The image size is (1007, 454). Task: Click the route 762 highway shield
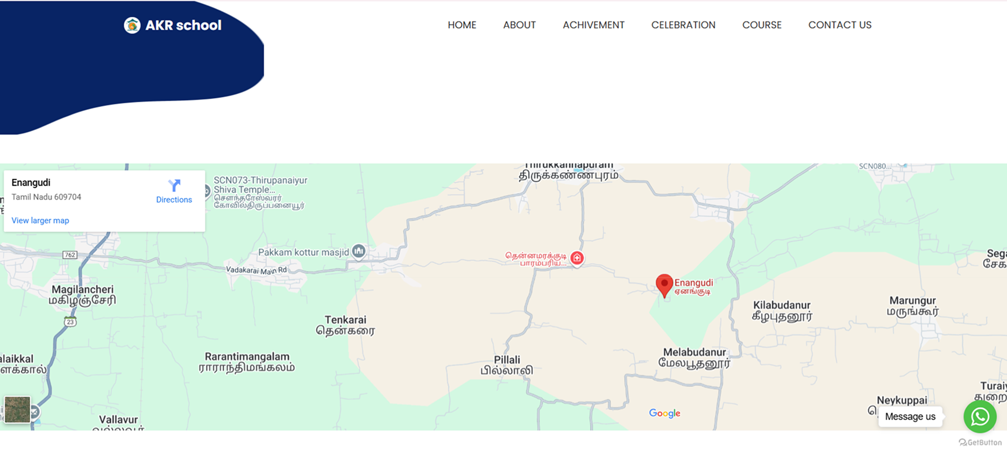tap(70, 255)
